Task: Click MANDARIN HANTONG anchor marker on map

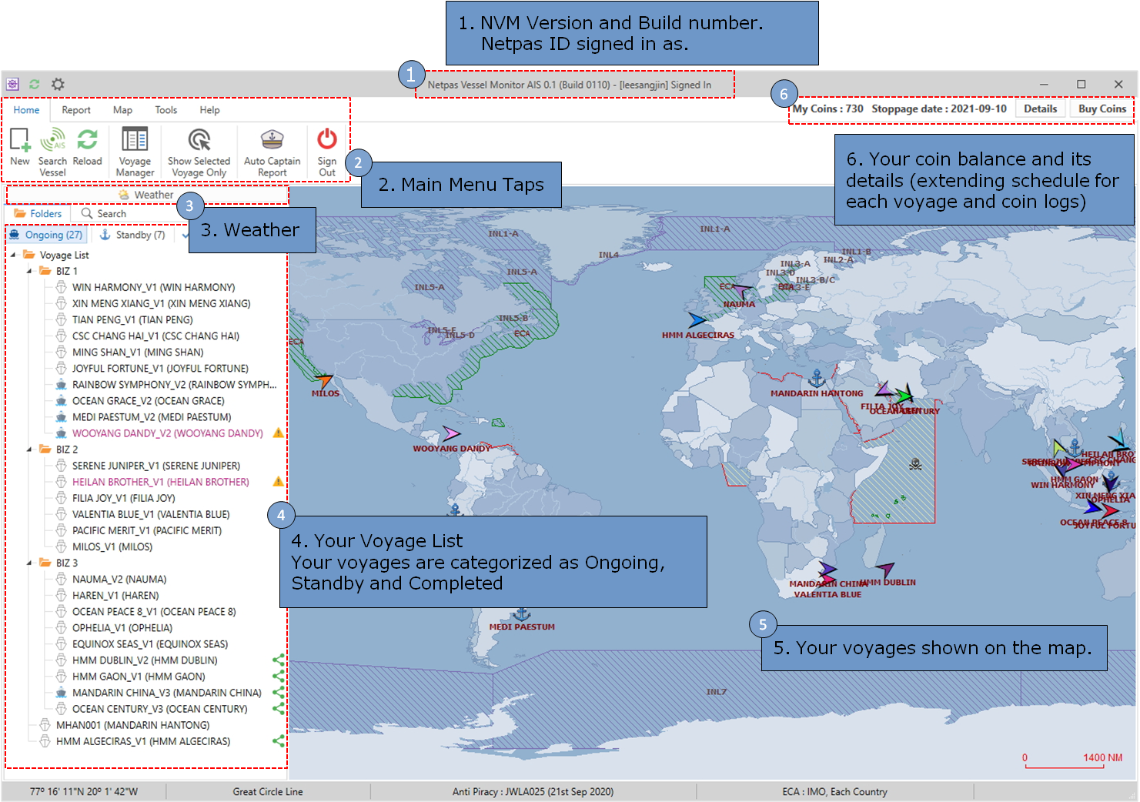Action: (x=817, y=378)
